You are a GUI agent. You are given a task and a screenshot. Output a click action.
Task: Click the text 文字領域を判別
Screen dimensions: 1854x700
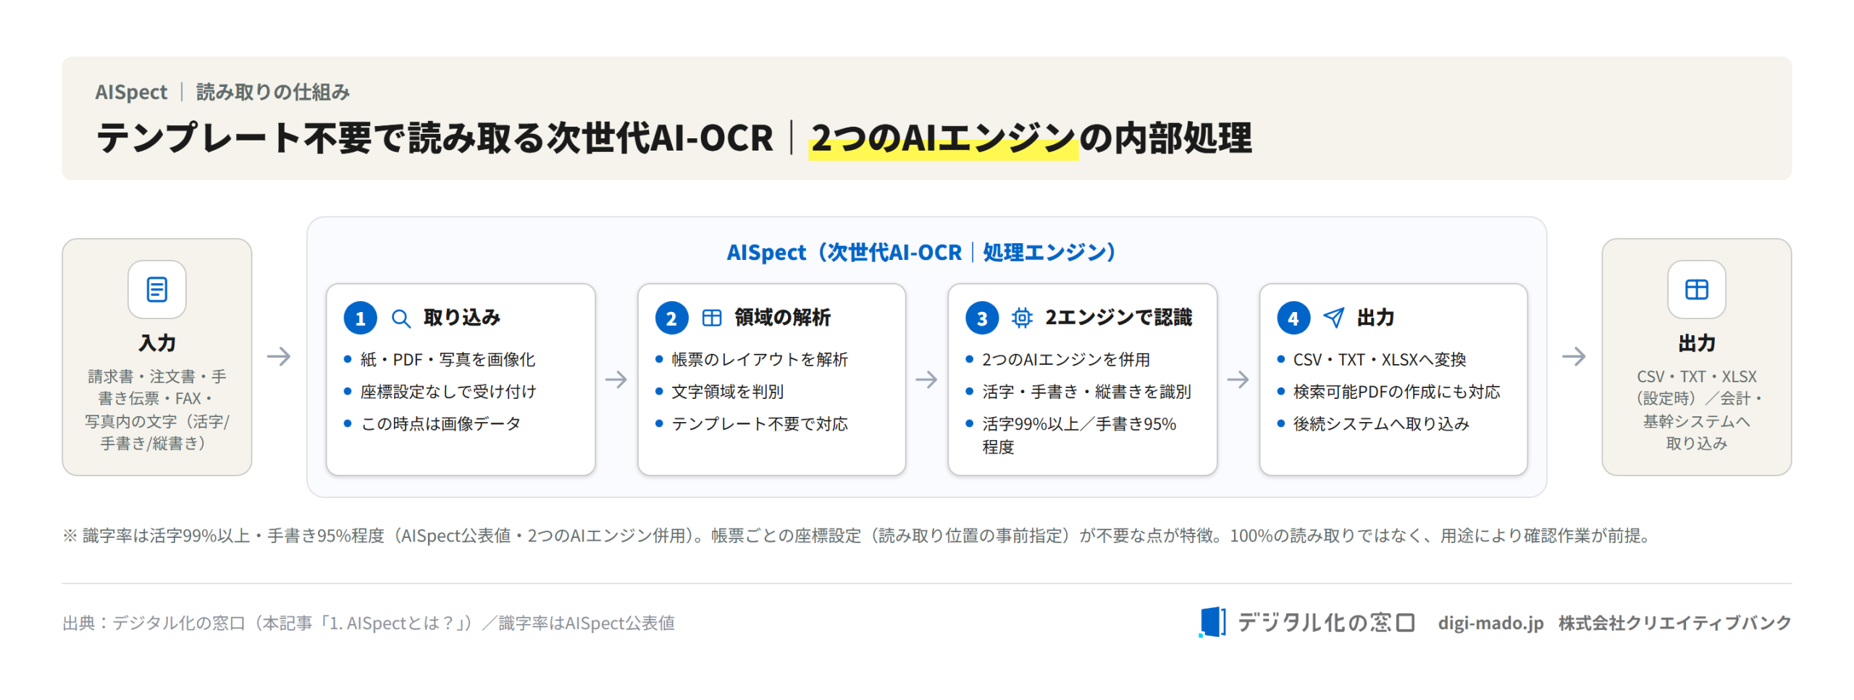pyautogui.click(x=727, y=392)
